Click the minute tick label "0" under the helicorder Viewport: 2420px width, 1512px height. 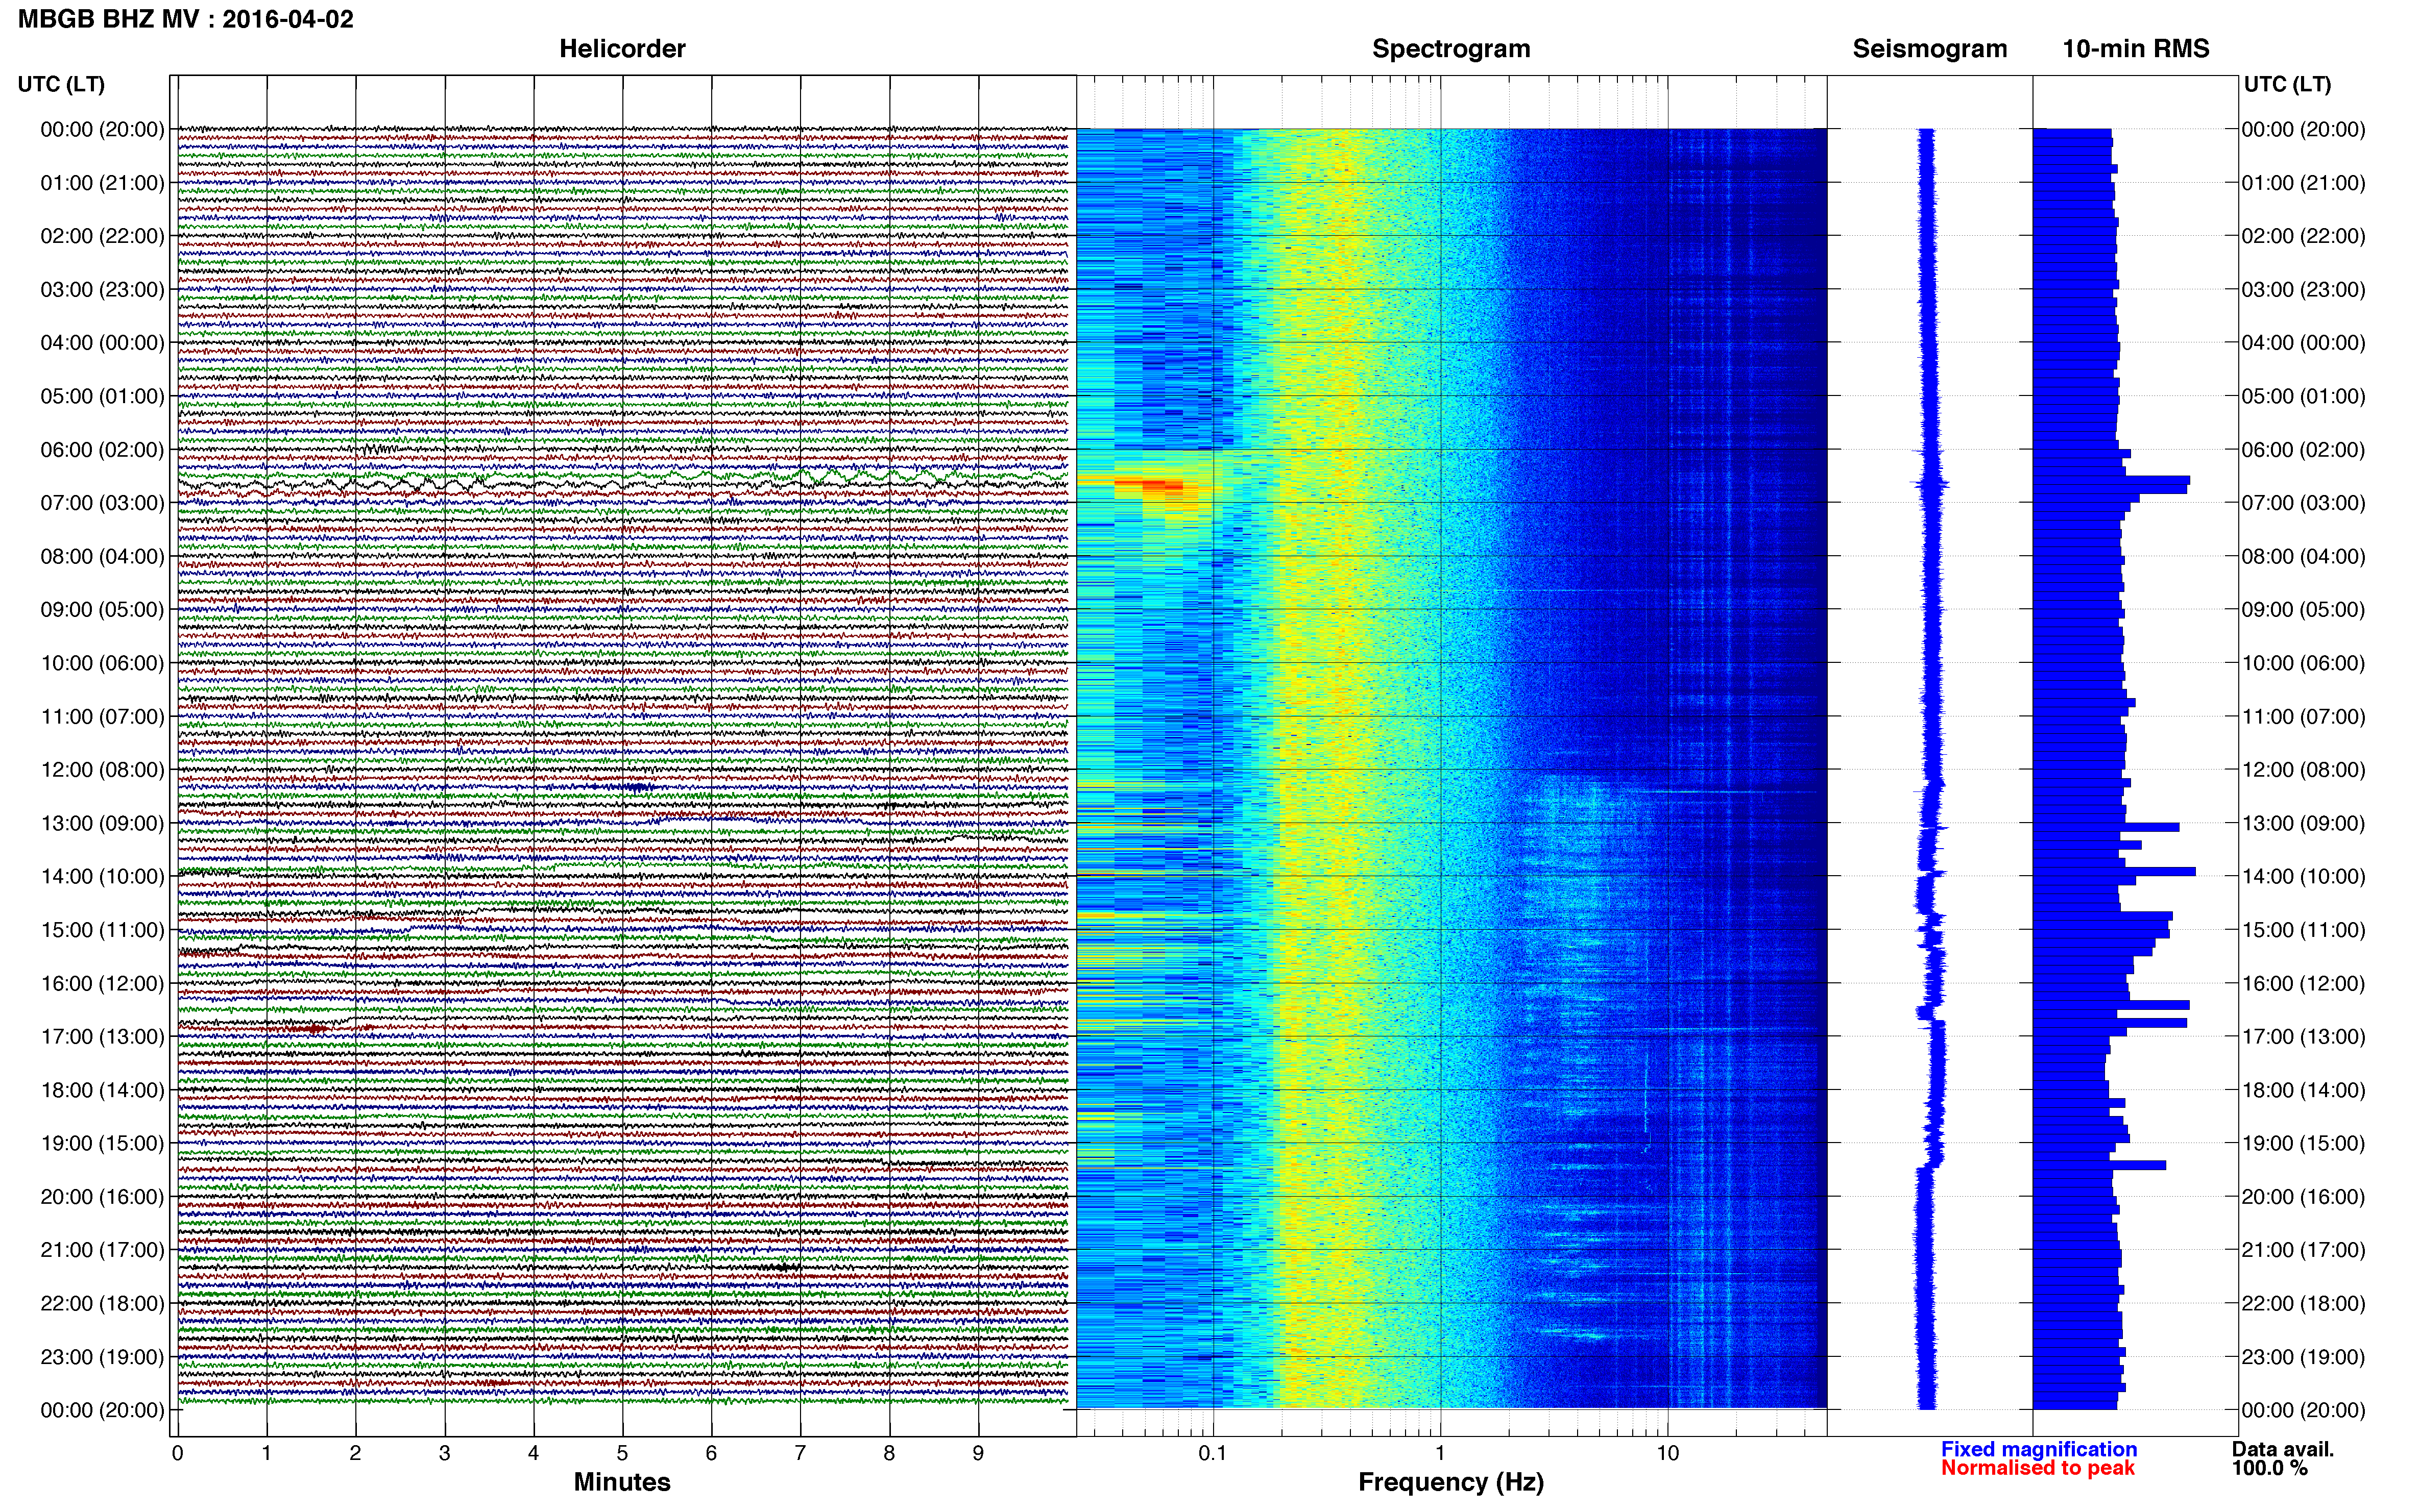[177, 1453]
